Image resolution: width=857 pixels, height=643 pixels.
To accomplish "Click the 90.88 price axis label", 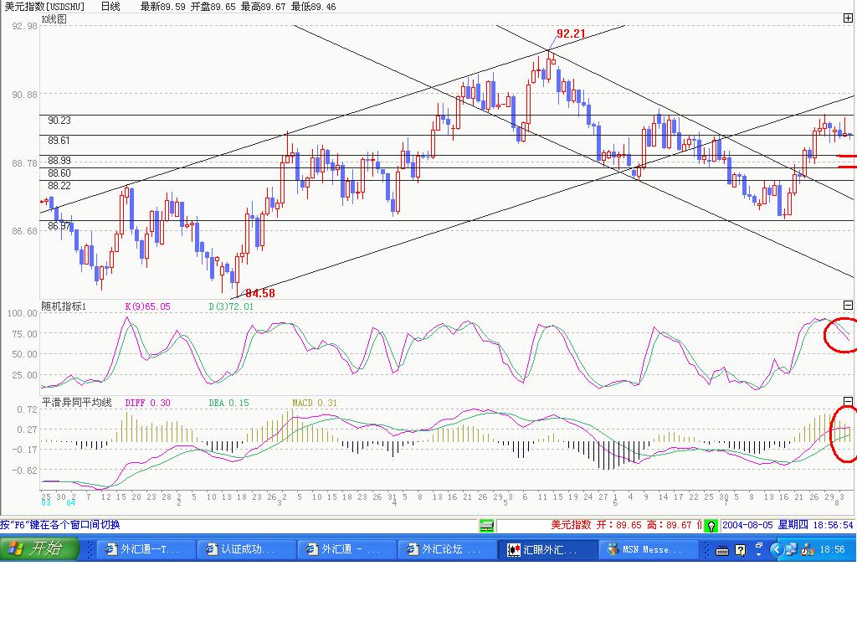I will [24, 95].
